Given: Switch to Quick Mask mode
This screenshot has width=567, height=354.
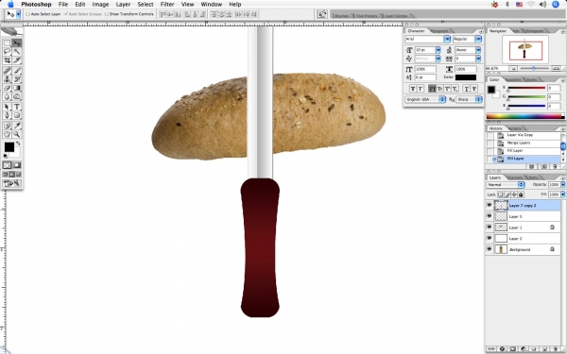Looking at the screenshot, I should coord(17,165).
